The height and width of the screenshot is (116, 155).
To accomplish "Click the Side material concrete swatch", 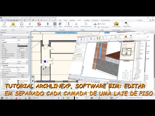I will point(18,83).
